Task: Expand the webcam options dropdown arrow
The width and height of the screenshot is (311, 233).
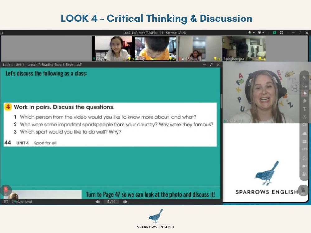Action: click(x=263, y=33)
